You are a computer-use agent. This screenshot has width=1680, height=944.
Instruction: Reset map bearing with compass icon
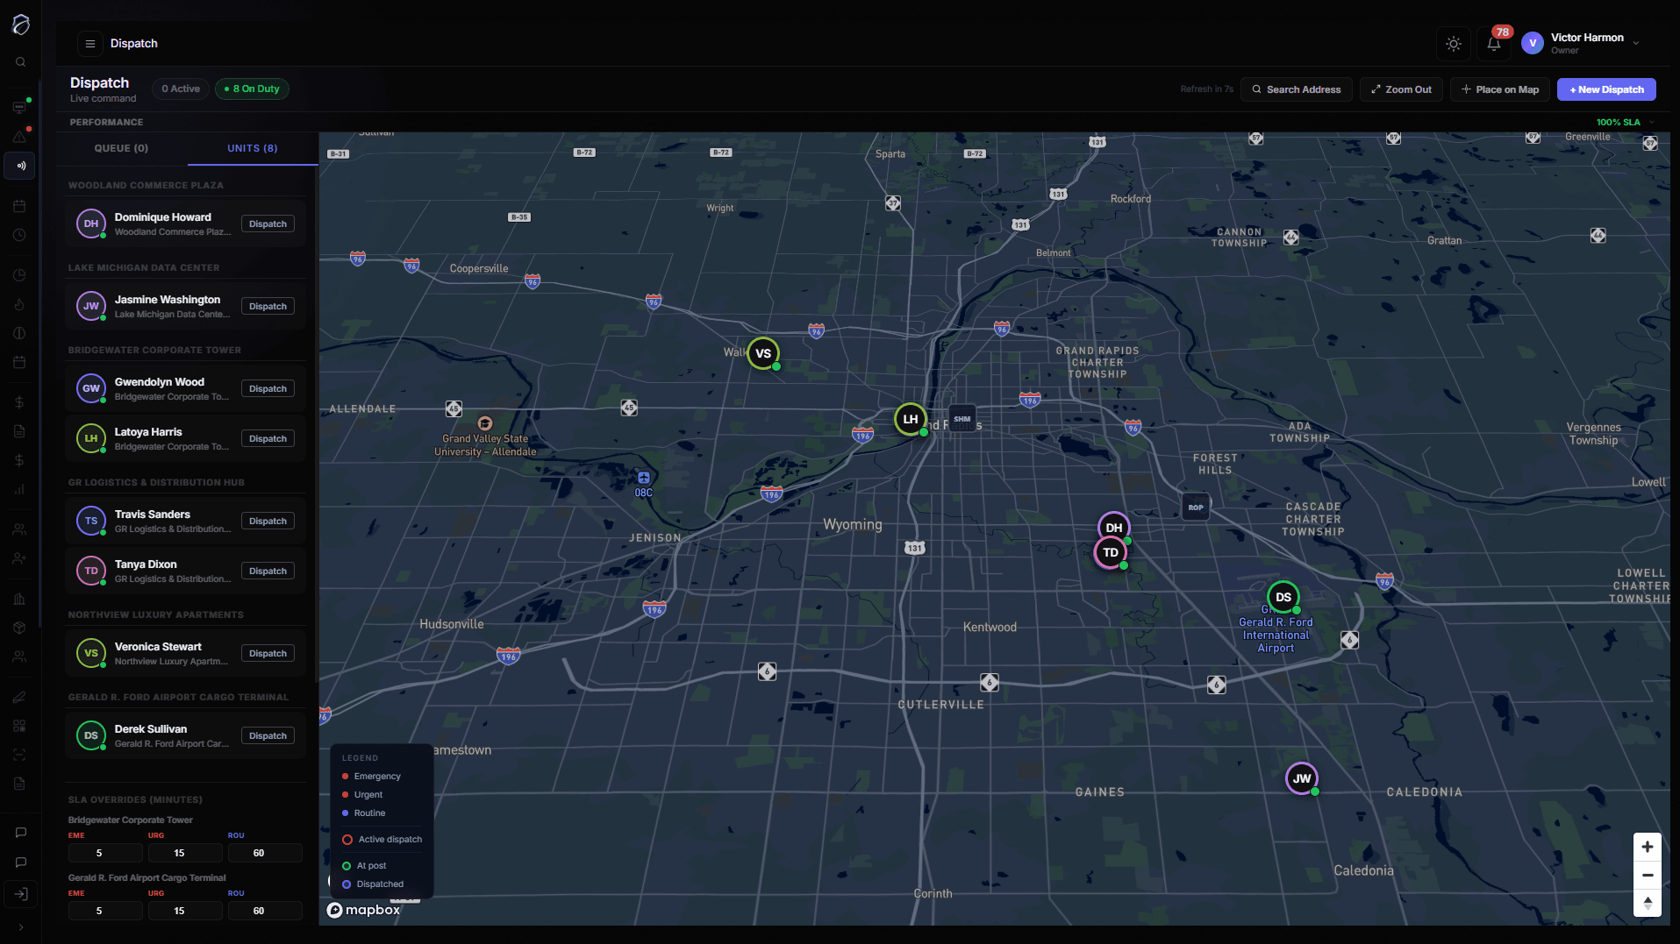[x=1647, y=903]
